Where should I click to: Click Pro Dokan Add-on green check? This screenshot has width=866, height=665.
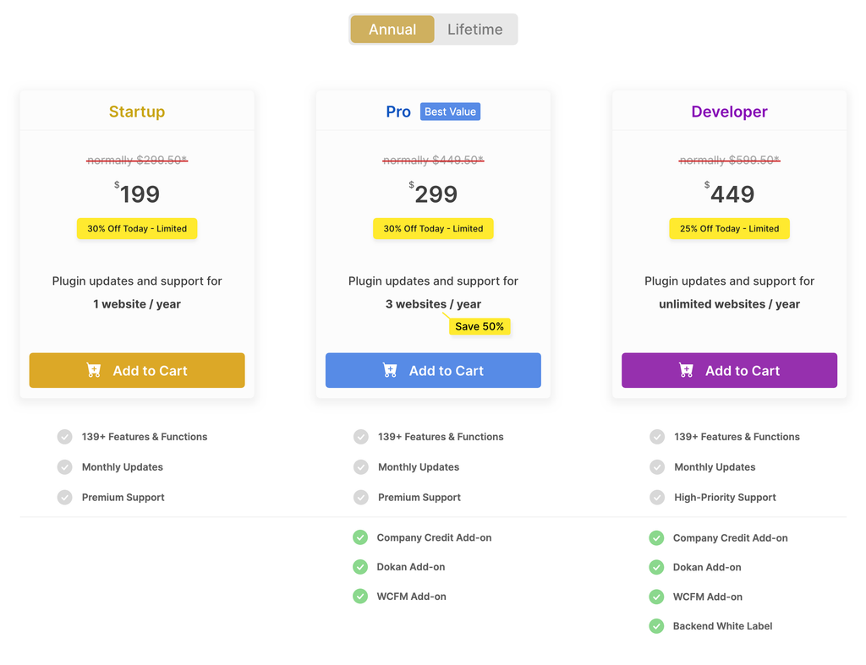click(x=360, y=567)
